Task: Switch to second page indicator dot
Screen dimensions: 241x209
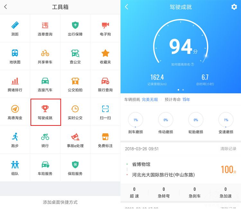Action: (x=183, y=90)
